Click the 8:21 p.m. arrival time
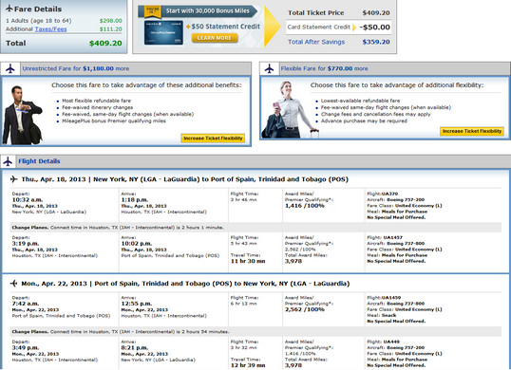This screenshot has height=370, width=511. [135, 347]
